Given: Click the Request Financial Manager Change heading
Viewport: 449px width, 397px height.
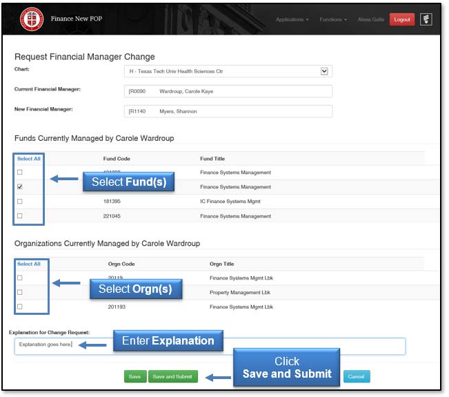Looking at the screenshot, I should 84,57.
